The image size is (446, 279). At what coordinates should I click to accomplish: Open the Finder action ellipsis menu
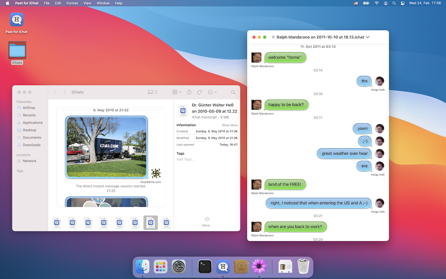pyautogui.click(x=212, y=92)
